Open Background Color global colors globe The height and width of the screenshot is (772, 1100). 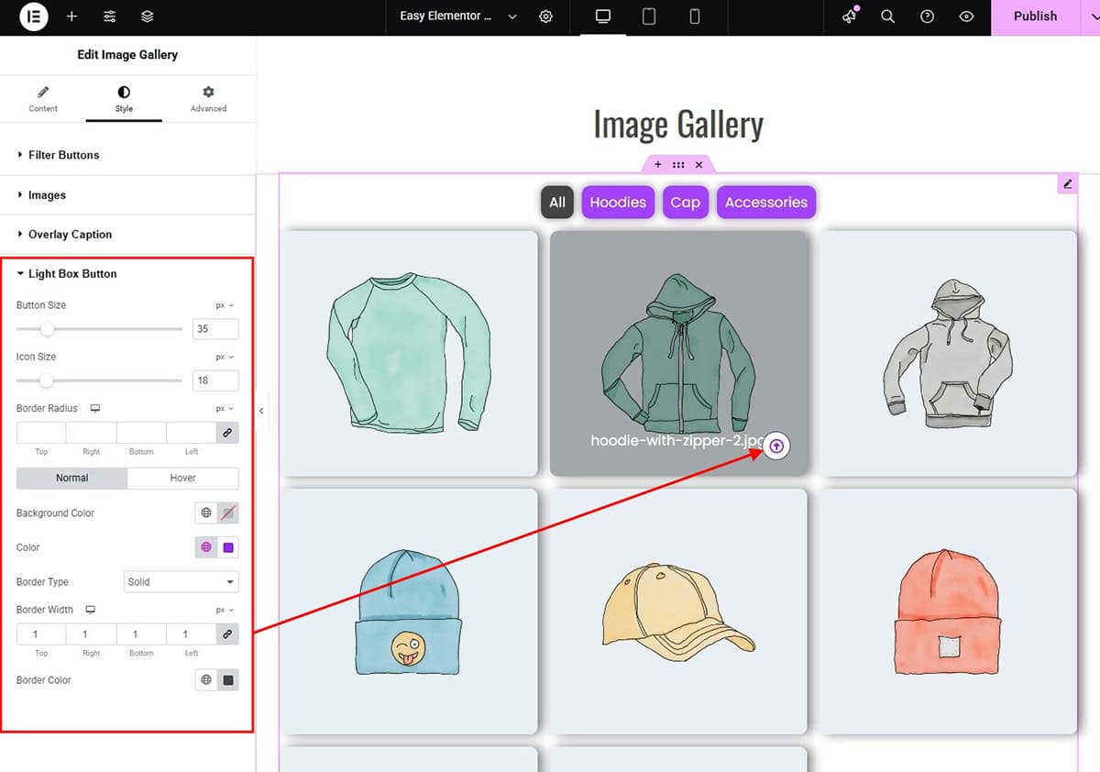(206, 513)
